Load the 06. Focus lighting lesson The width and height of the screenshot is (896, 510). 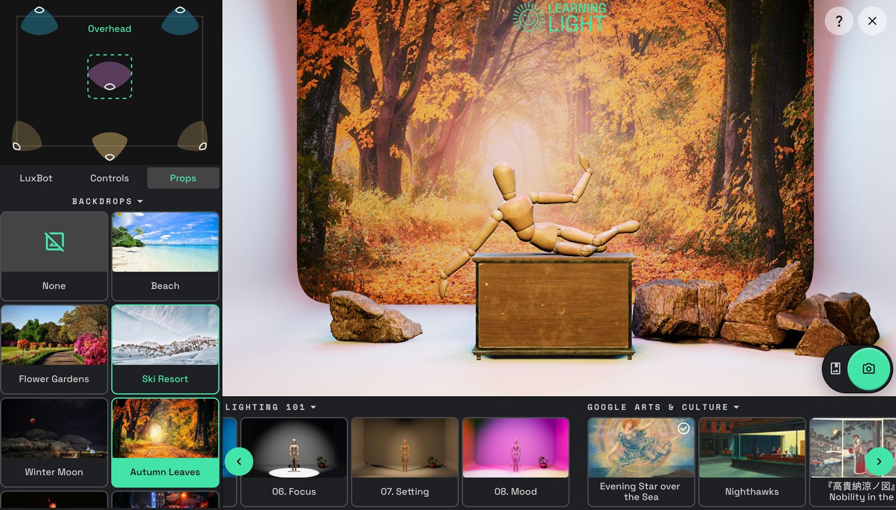tap(294, 462)
